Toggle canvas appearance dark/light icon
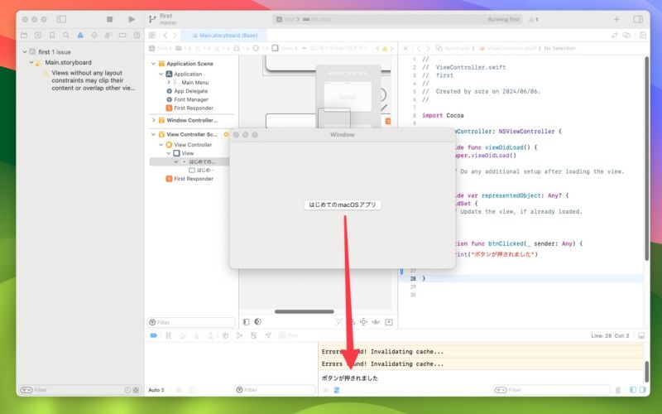This screenshot has width=662, height=414. [257, 322]
